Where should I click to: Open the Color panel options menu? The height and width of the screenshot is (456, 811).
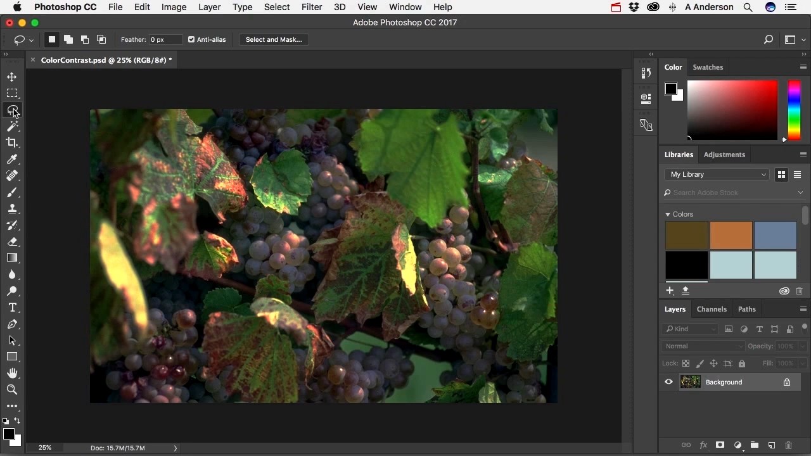[803, 67]
